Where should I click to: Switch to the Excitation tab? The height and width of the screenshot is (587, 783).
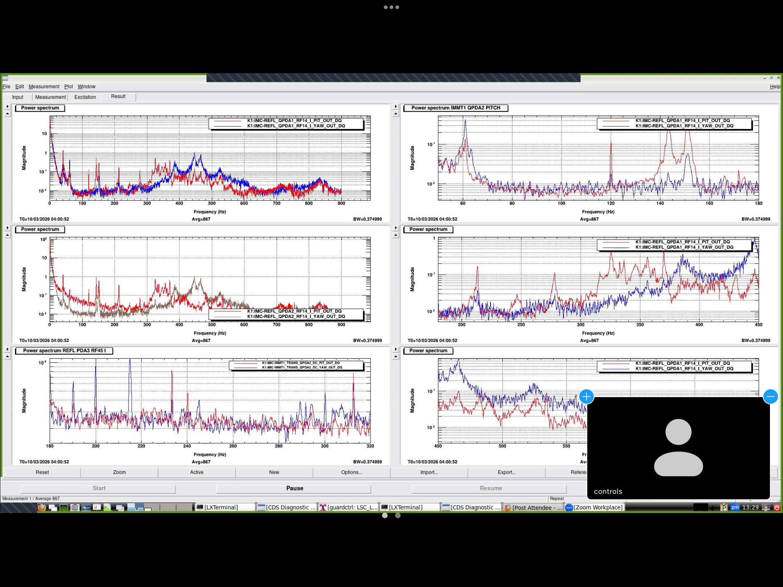(x=85, y=97)
